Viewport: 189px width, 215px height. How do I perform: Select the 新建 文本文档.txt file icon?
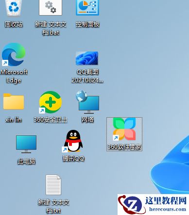[53, 185]
